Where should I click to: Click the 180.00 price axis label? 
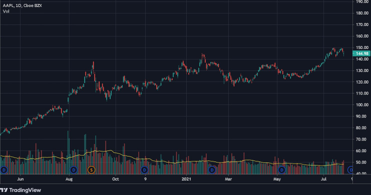click(362, 13)
